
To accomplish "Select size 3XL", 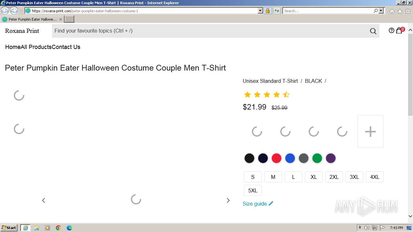I will click(x=354, y=177).
